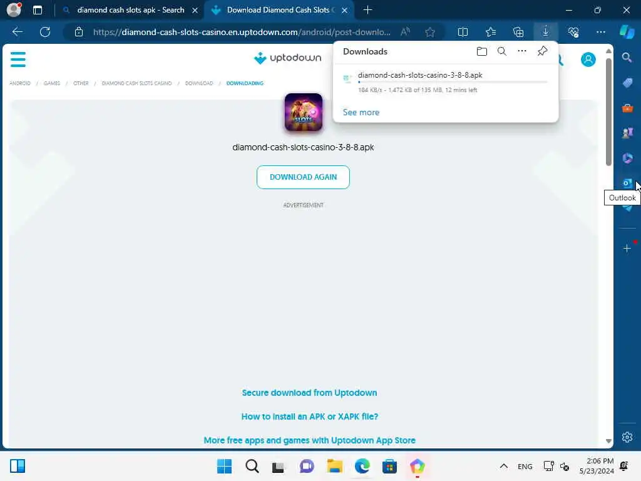Open clock showing 2:06 PM

[597, 466]
